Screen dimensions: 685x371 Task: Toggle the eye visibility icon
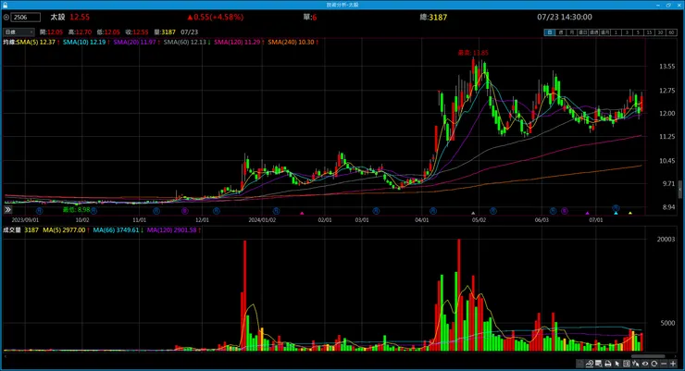pyautogui.click(x=645, y=364)
